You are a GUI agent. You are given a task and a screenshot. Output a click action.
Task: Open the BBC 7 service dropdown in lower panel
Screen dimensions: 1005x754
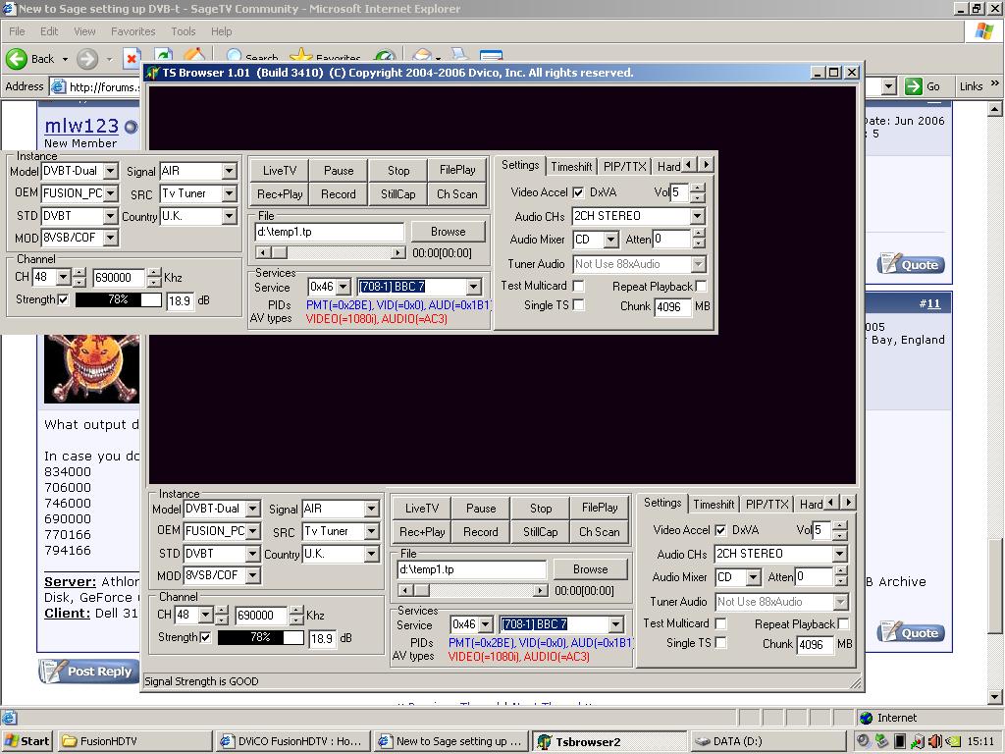pos(616,624)
